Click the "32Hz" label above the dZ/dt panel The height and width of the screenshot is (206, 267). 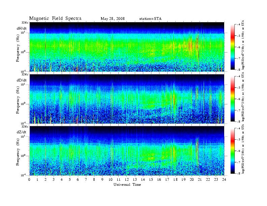pyautogui.click(x=25, y=127)
